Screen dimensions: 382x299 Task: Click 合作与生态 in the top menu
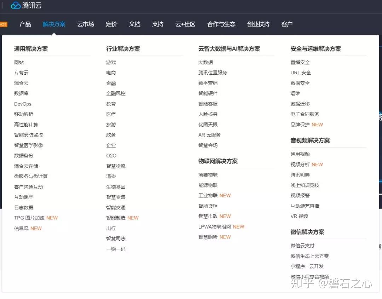[221, 24]
